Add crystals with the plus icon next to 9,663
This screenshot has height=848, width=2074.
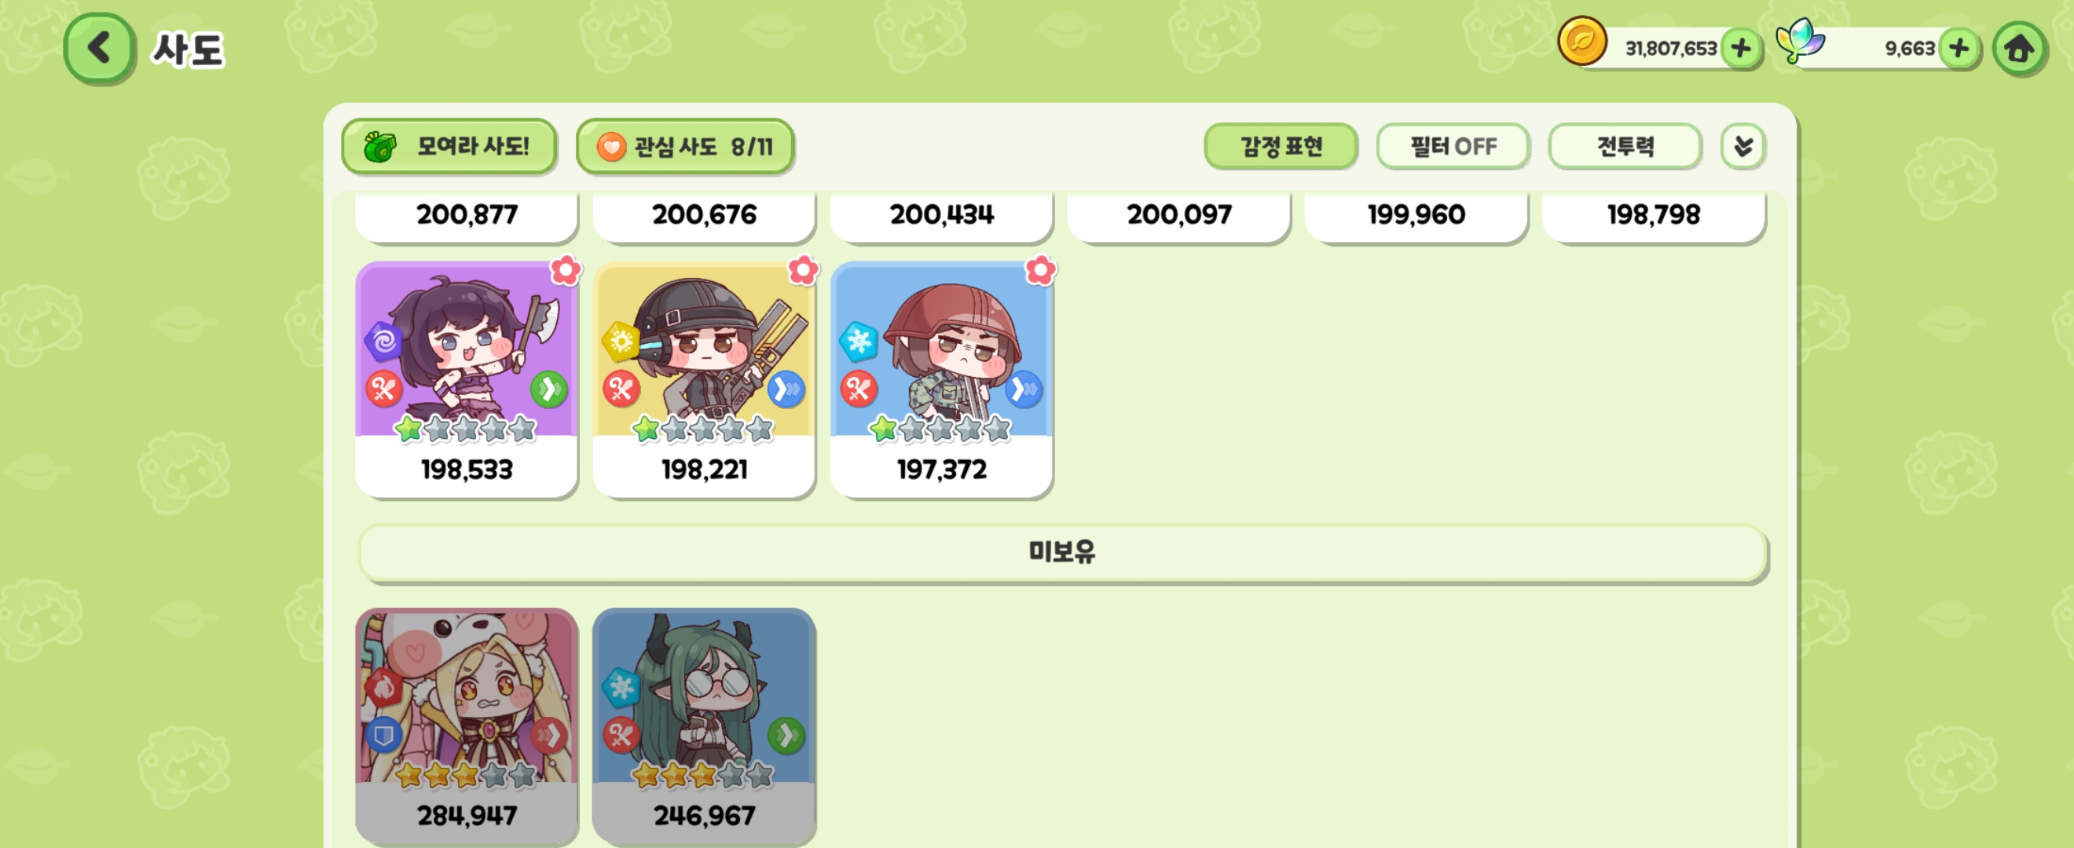click(1958, 48)
